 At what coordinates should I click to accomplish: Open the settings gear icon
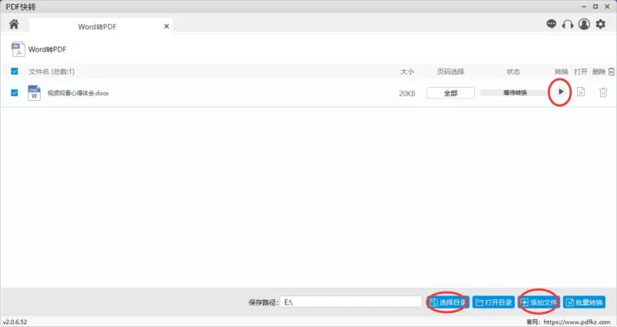[601, 25]
